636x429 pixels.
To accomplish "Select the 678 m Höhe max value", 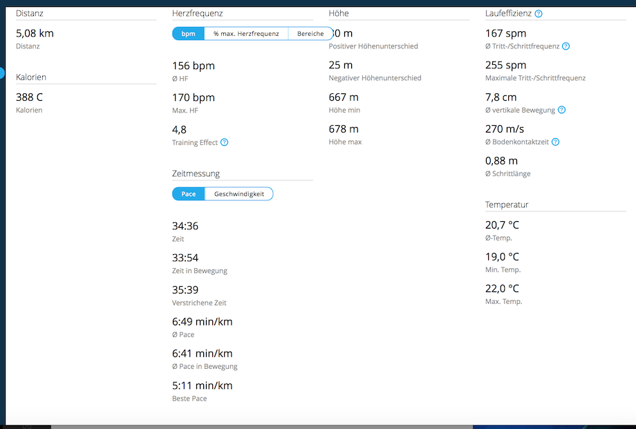I will coord(344,129).
